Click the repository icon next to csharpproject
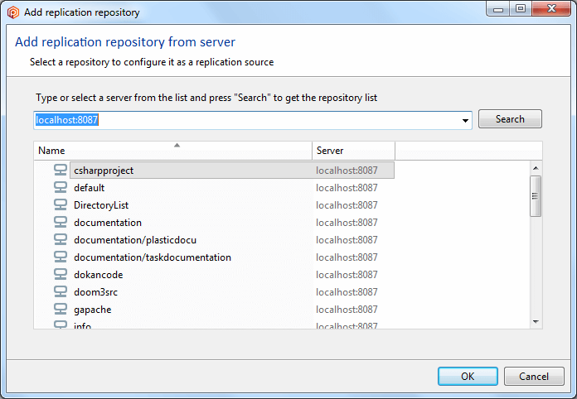Screen dimensions: 577x399 pos(61,170)
